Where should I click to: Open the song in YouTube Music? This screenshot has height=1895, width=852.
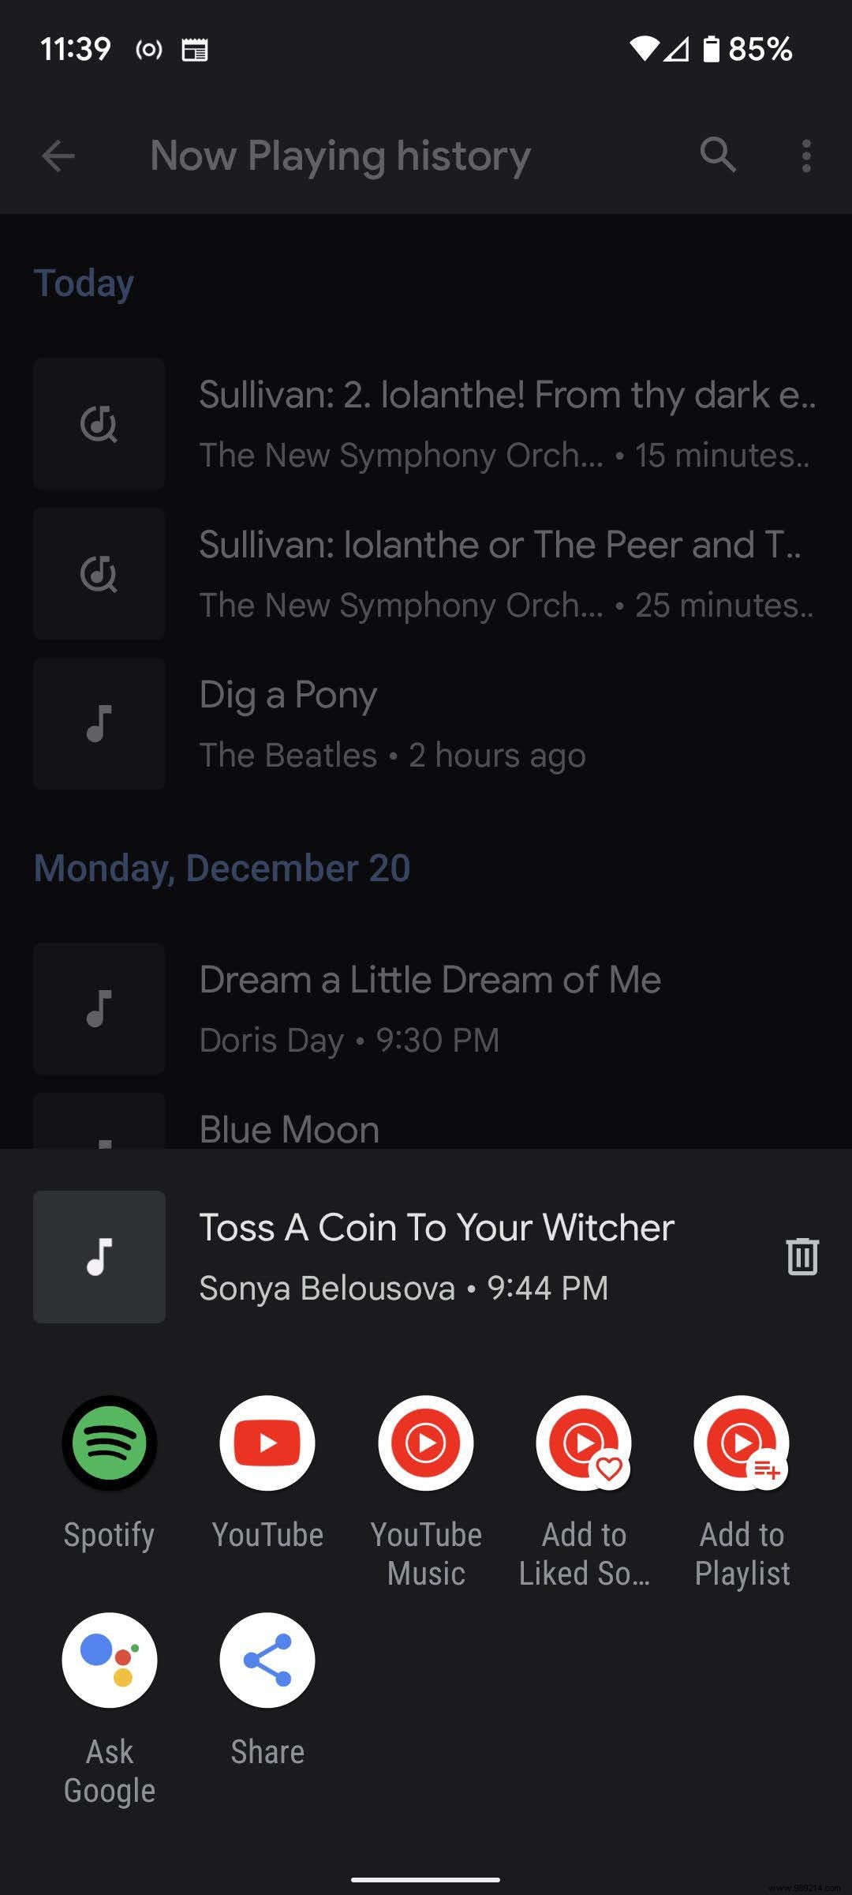coord(426,1443)
